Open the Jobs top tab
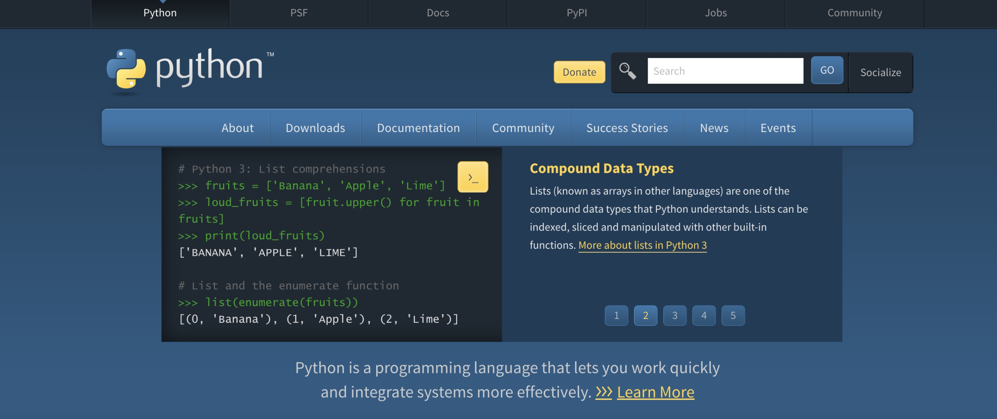Screen dimensions: 997x419 tap(716, 13)
